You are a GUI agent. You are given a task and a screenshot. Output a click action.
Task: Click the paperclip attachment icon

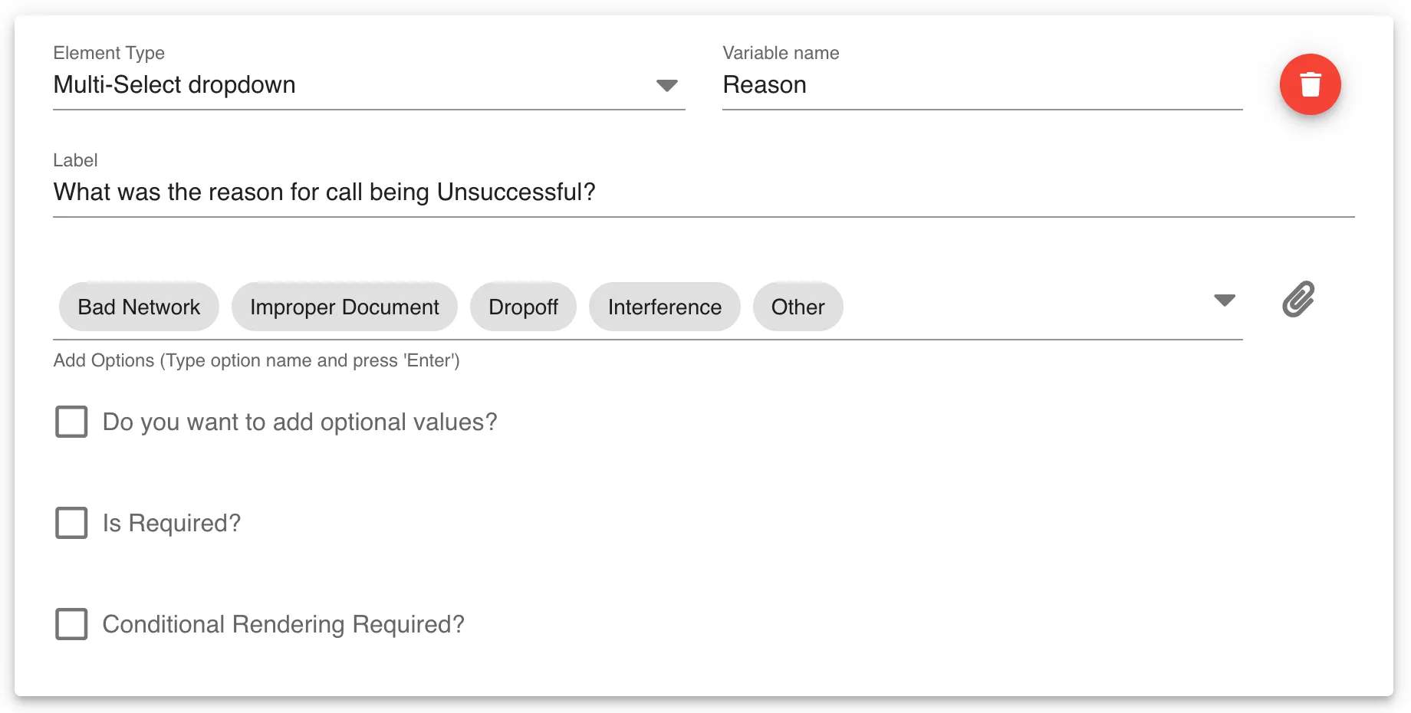coord(1298,300)
